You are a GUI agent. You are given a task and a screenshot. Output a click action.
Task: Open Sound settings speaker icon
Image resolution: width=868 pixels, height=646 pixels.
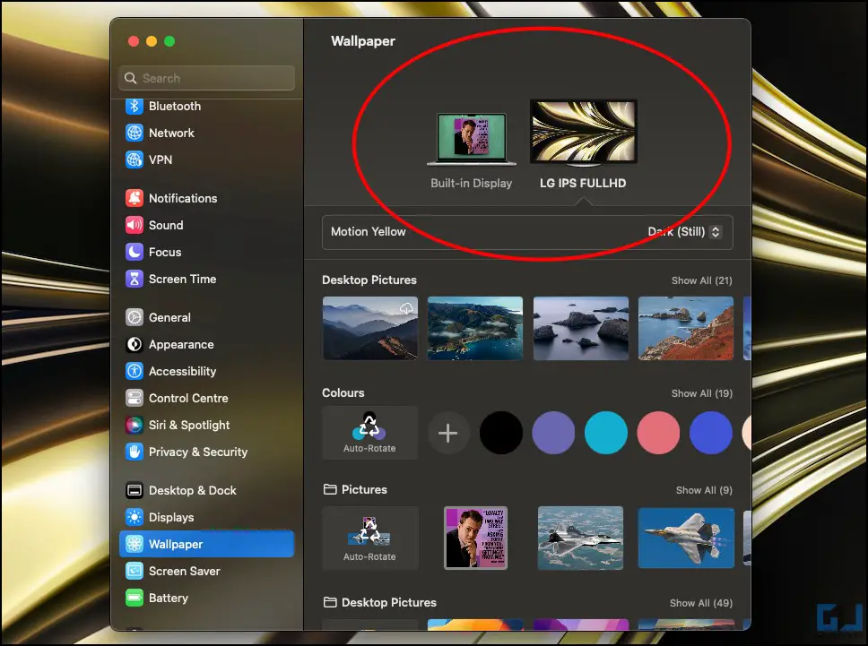pos(134,225)
